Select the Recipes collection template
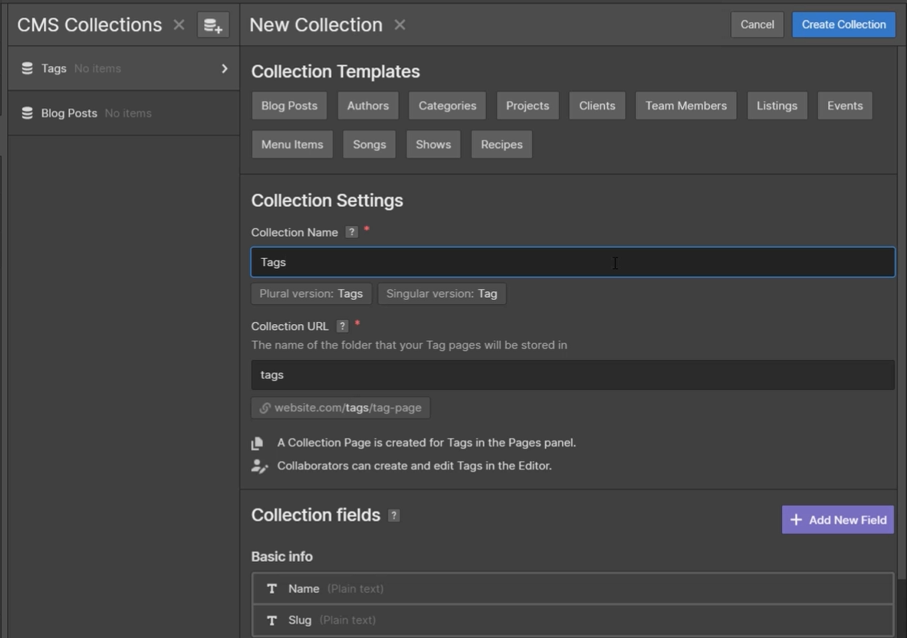907x638 pixels. [x=501, y=144]
